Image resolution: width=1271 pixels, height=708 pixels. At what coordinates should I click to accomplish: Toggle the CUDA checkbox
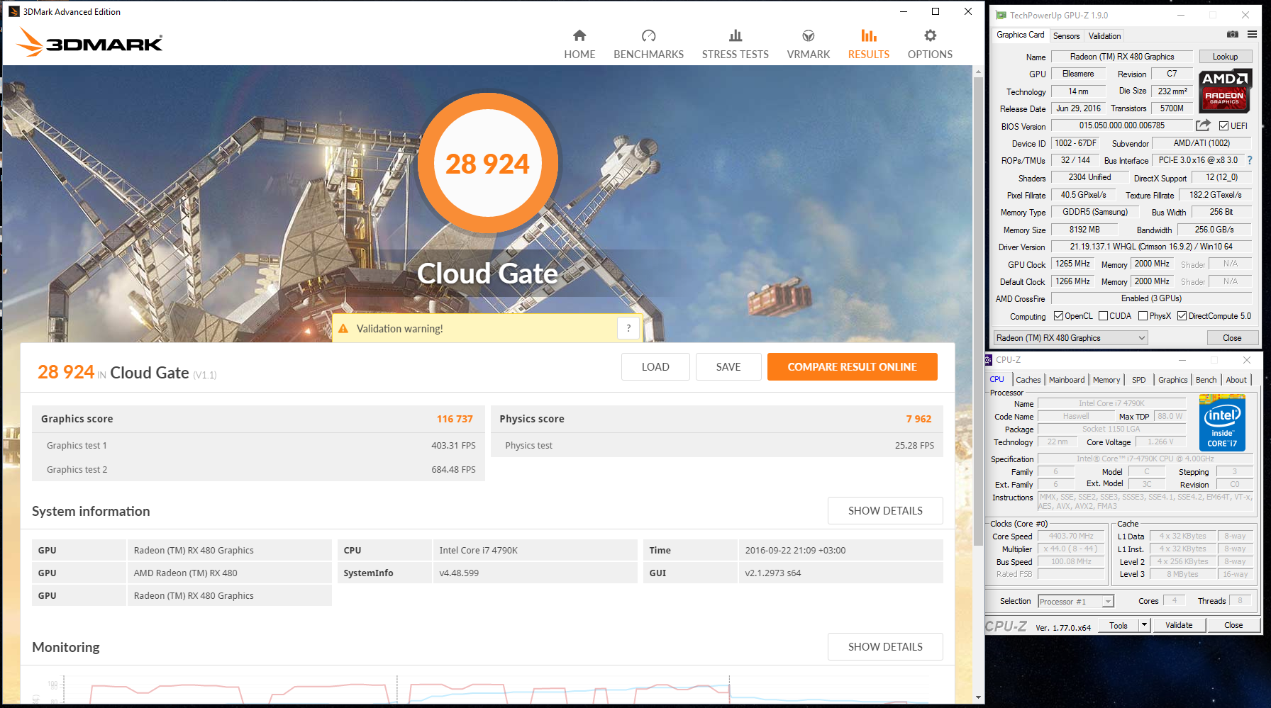pos(1103,316)
